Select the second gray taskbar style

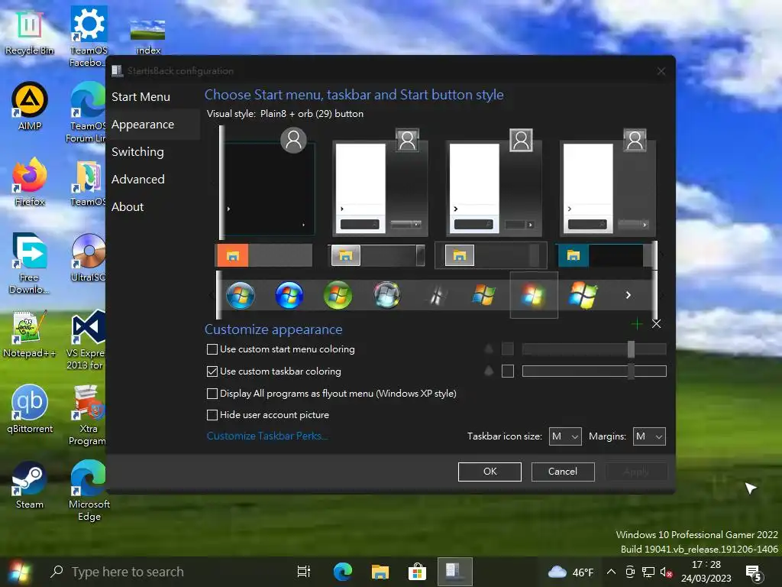[377, 255]
